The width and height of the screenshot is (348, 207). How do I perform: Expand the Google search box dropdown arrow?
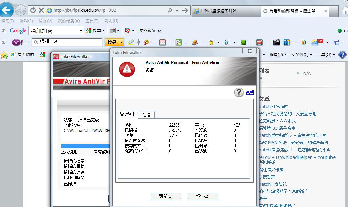pyautogui.click(x=81, y=31)
